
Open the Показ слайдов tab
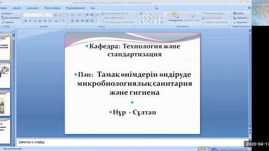pos(52,8)
